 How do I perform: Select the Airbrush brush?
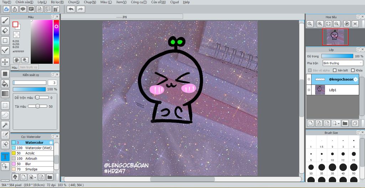tap(32, 158)
